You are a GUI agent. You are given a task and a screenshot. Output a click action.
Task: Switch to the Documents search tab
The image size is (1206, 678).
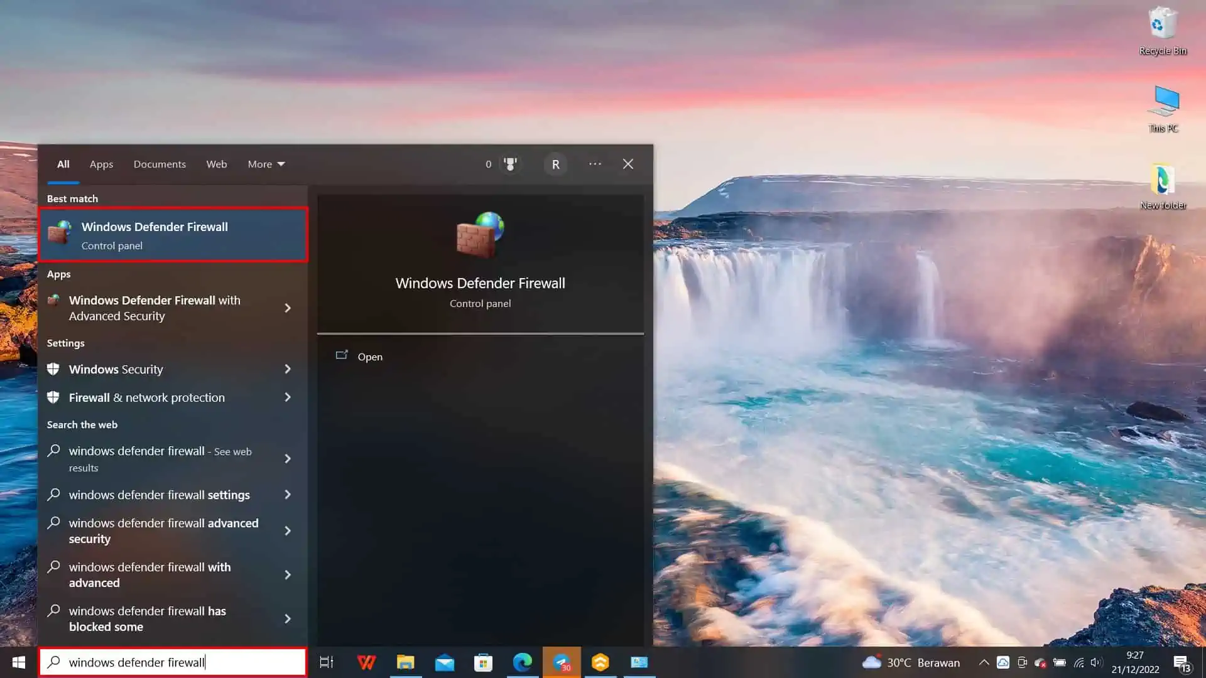[160, 164]
